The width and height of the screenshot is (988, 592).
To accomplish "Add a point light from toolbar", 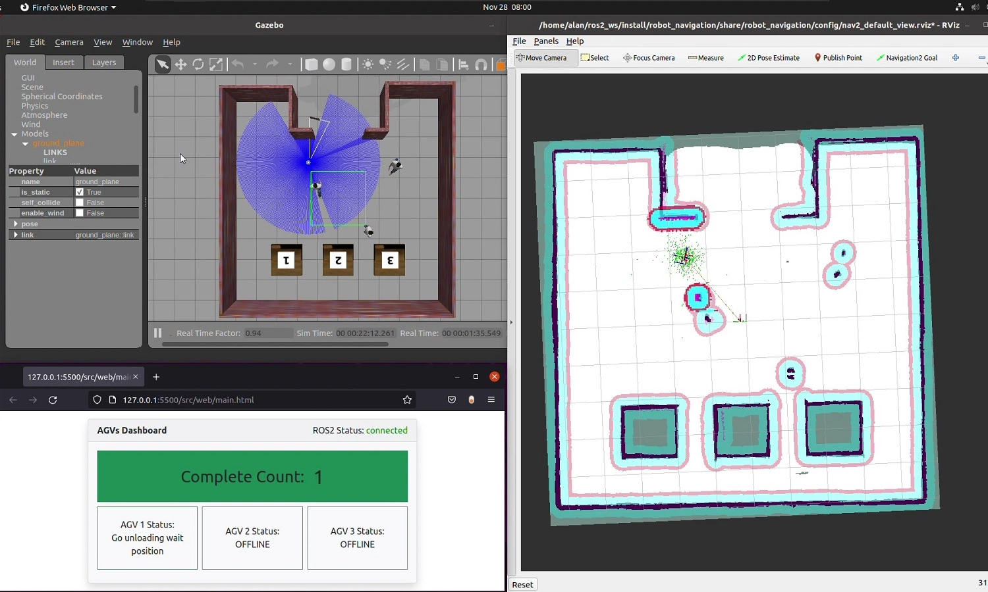I will [368, 64].
